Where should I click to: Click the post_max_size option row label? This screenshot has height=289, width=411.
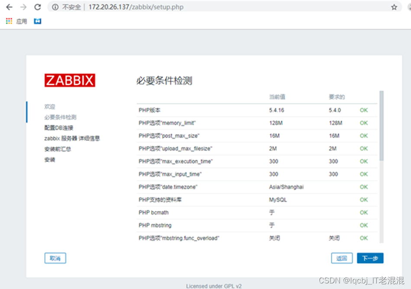(x=169, y=136)
